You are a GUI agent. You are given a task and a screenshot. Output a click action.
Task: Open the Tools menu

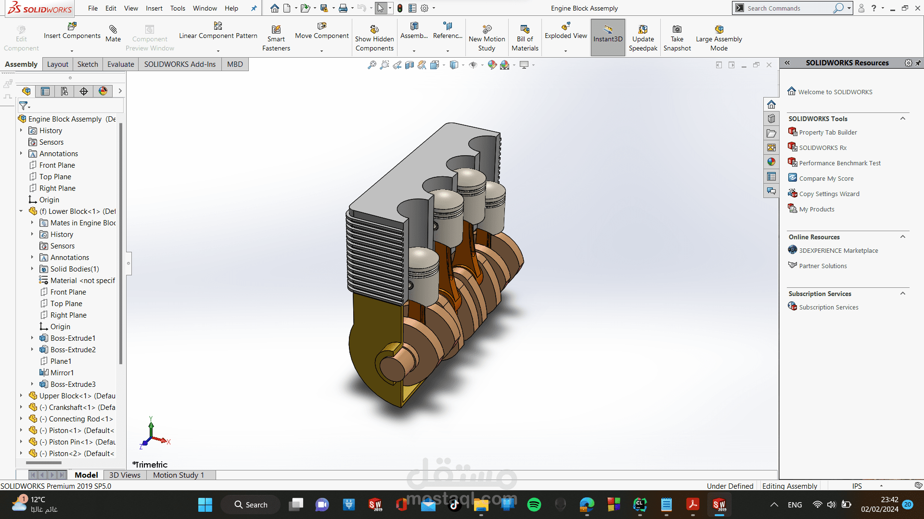[x=178, y=8]
